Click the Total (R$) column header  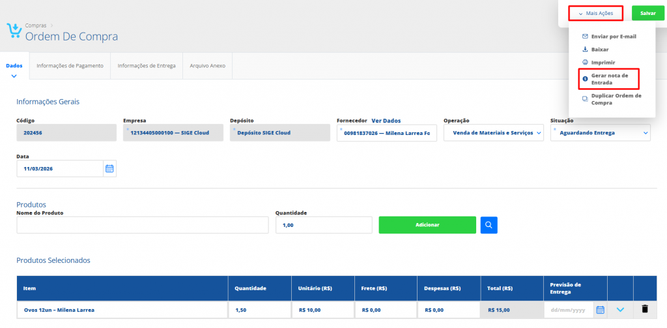click(x=512, y=288)
